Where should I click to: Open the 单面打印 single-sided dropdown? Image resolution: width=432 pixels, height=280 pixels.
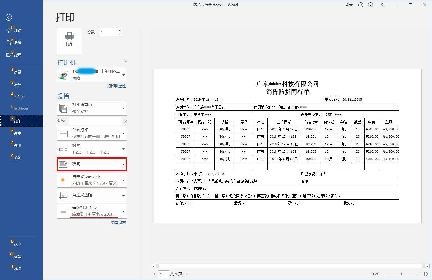coord(92,133)
